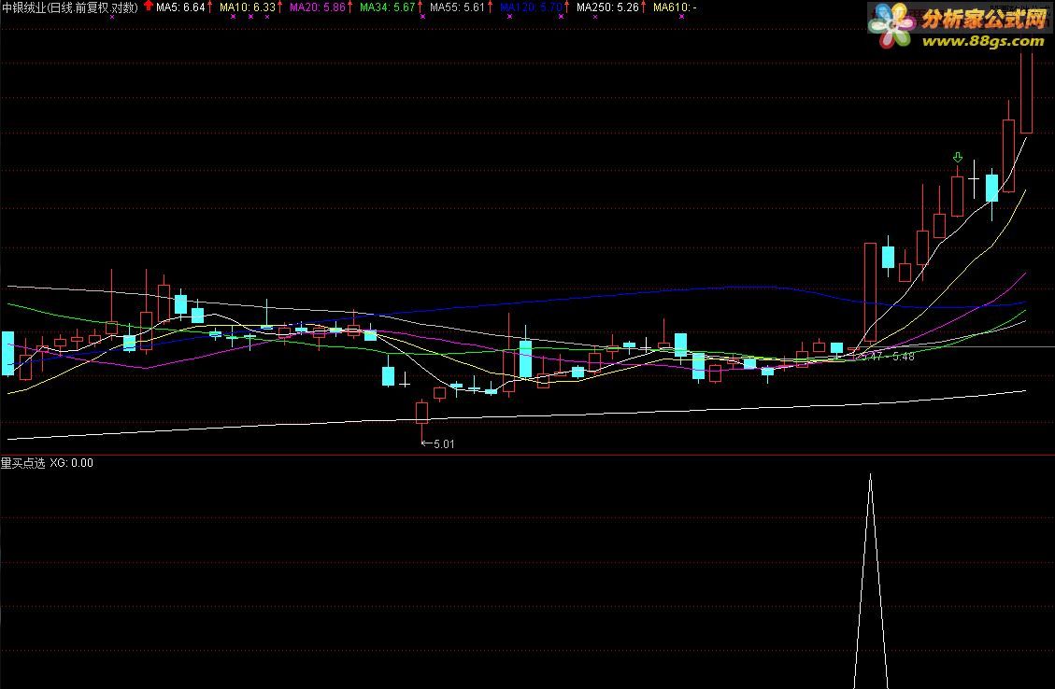Select the MA55: 5.61 label
1055x689 pixels.
pos(458,7)
